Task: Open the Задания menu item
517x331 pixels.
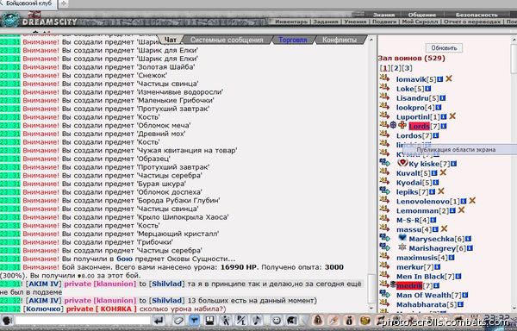Action: click(x=326, y=22)
